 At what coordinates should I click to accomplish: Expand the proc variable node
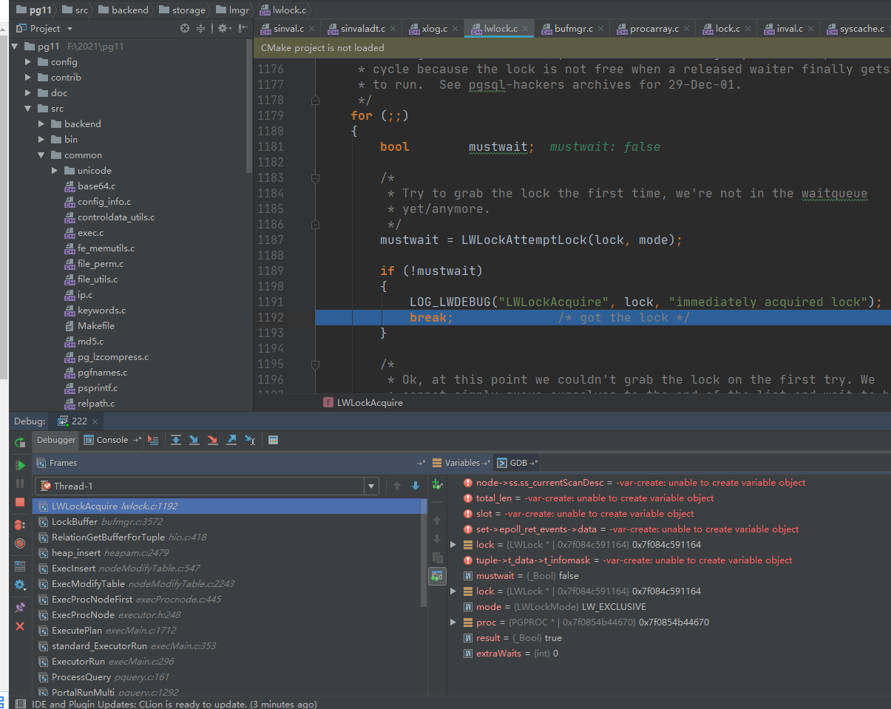pyautogui.click(x=453, y=623)
